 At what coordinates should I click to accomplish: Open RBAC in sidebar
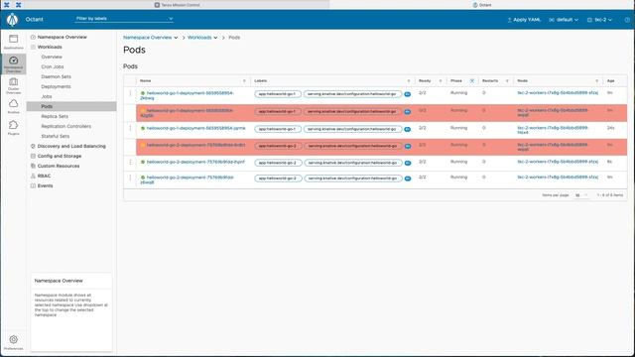point(44,177)
